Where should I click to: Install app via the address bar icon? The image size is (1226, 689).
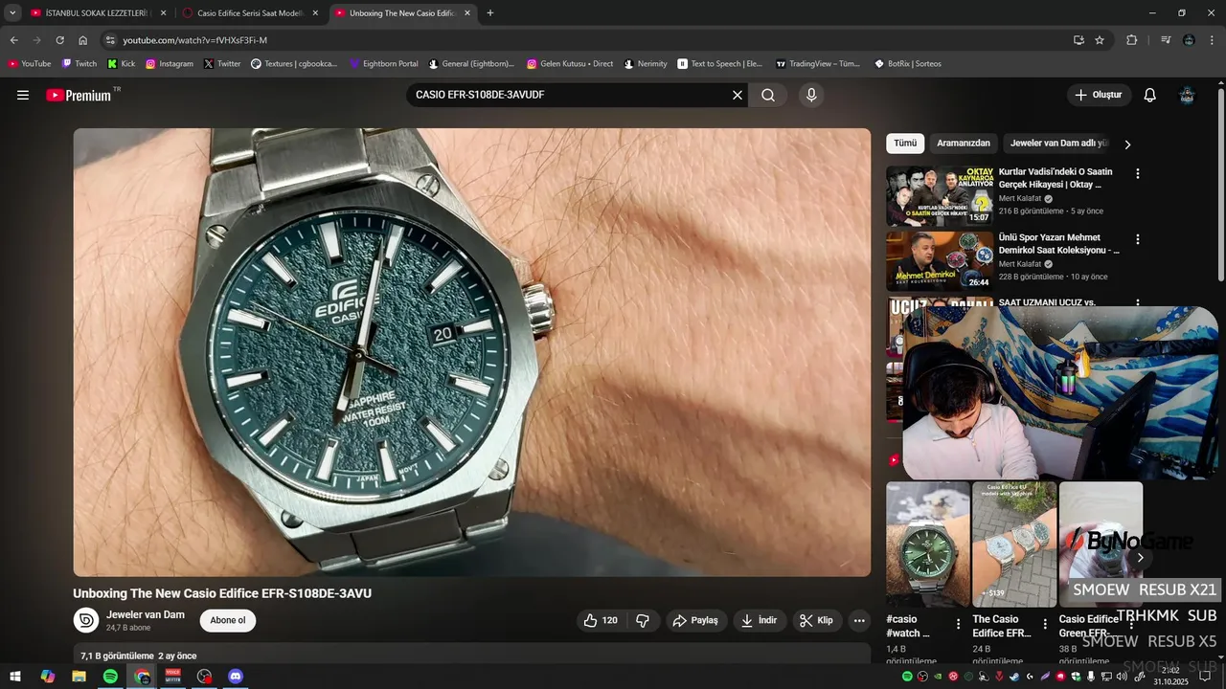1078,40
